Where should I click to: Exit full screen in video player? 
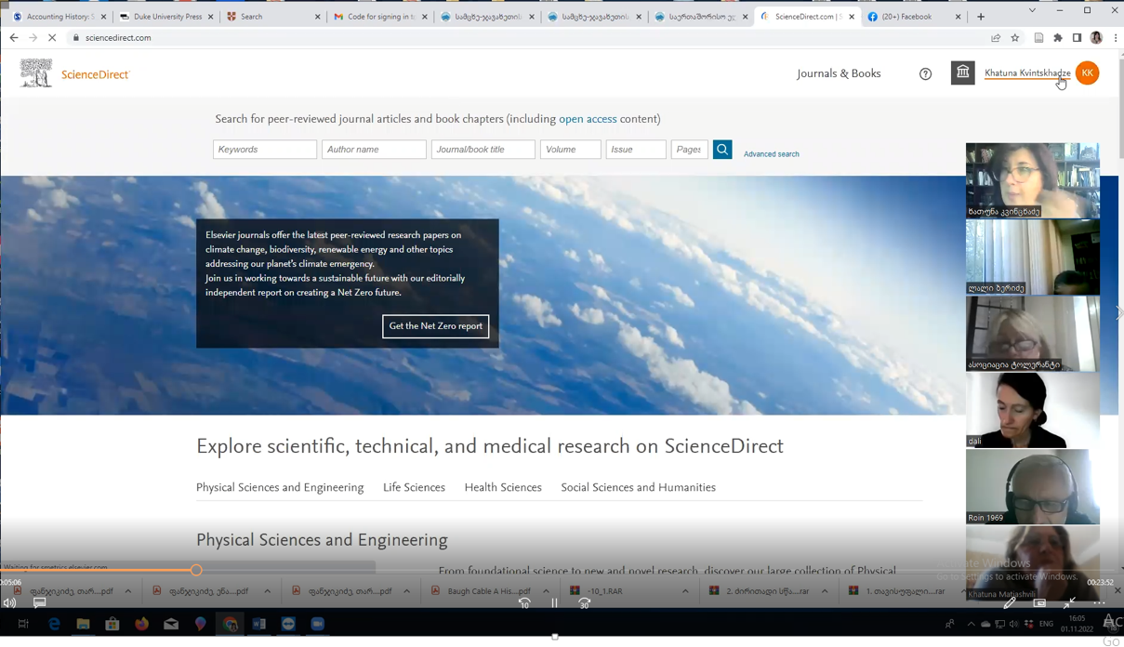coord(1069,603)
